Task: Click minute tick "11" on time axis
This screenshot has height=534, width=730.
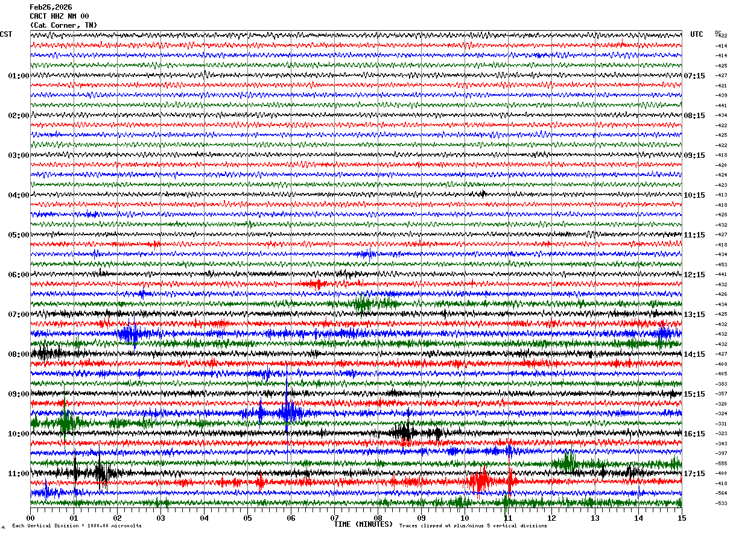Action: 508,518
